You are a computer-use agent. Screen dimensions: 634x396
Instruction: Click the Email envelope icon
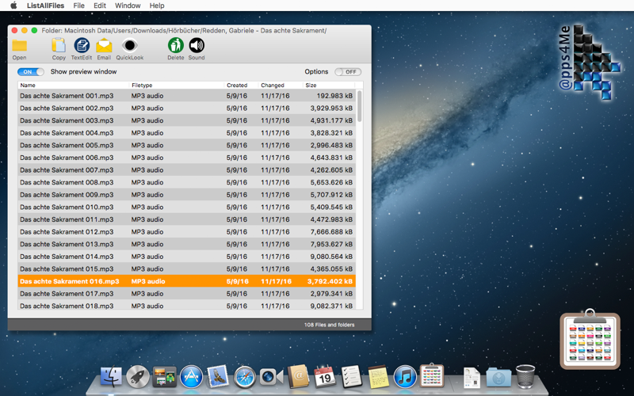[x=104, y=45]
